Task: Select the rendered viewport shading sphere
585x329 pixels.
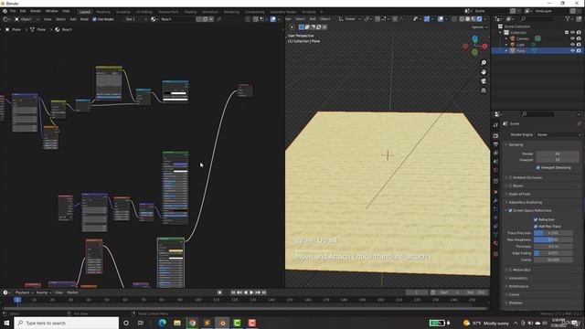Action: pos(479,19)
